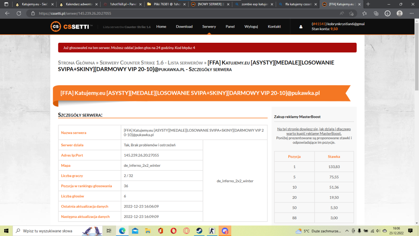Click the 2022-12-23 16:09:09 update time
This screenshot has width=419, height=236.
[141, 216]
